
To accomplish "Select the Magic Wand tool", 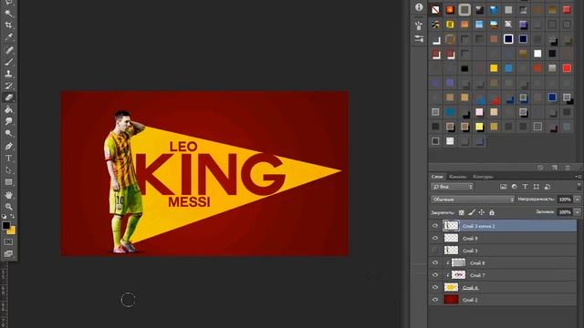I will [8, 14].
